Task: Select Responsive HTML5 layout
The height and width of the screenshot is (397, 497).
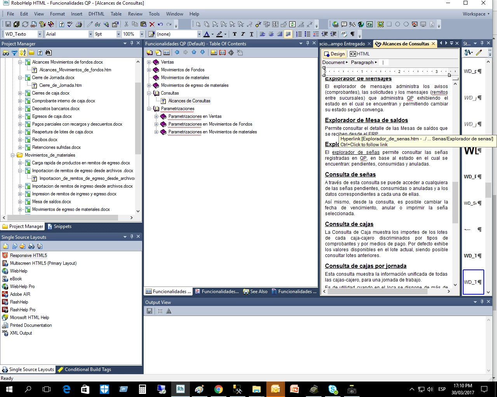Action: tap(28, 255)
